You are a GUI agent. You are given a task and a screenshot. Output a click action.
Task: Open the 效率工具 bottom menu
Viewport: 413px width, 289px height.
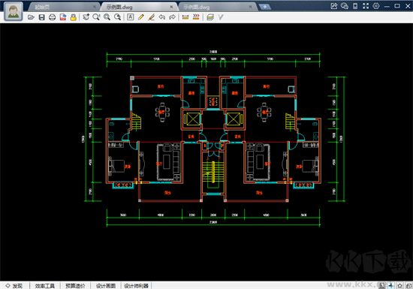click(45, 286)
